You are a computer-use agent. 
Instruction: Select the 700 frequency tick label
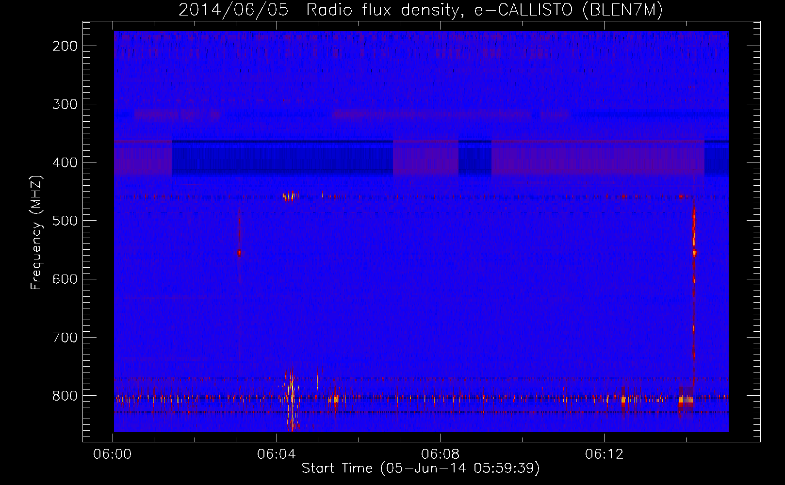(x=65, y=337)
